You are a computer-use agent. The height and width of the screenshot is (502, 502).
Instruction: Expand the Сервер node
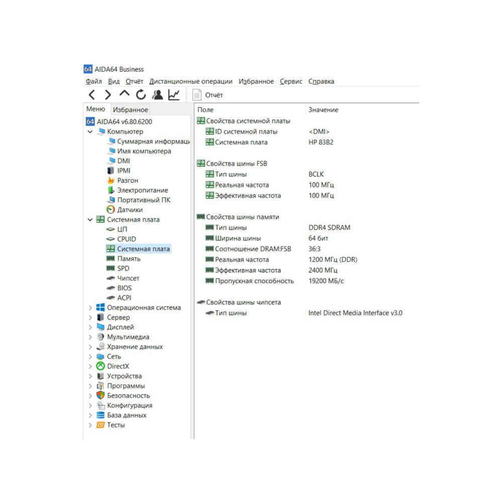click(90, 318)
